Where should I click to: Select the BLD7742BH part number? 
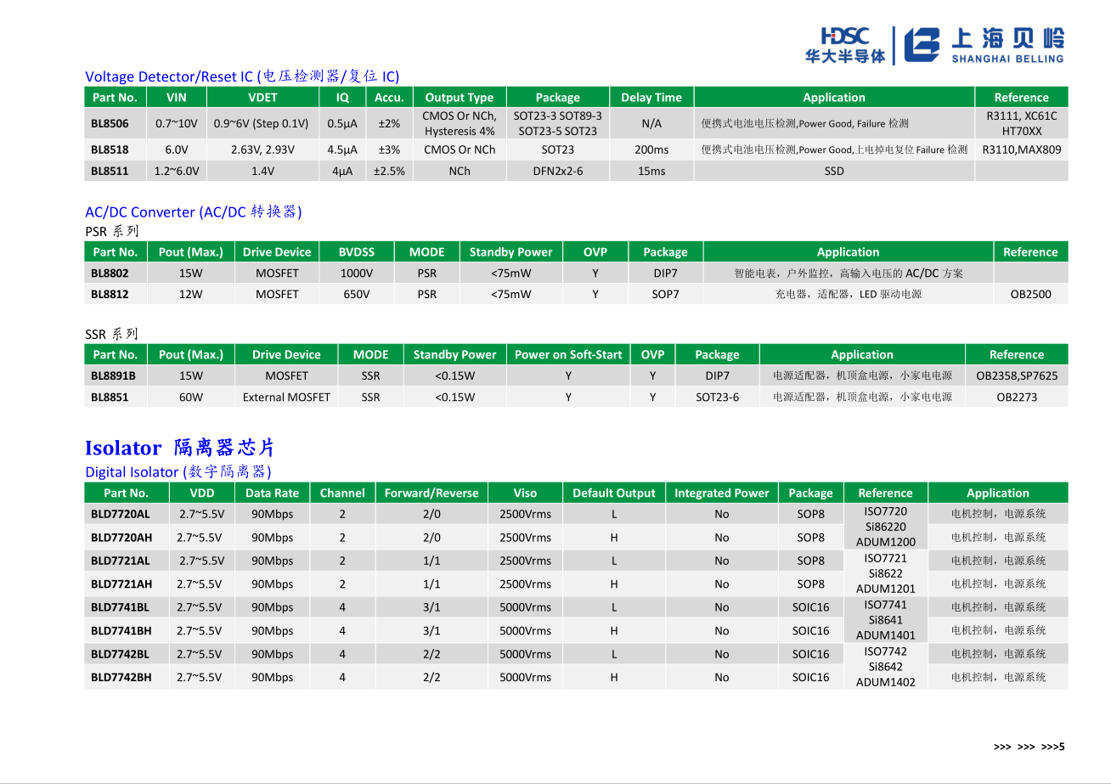coord(121,677)
